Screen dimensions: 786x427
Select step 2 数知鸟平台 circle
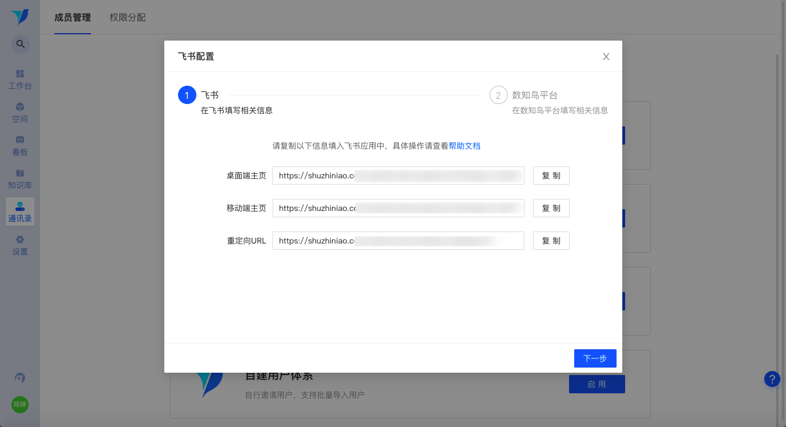click(x=499, y=95)
